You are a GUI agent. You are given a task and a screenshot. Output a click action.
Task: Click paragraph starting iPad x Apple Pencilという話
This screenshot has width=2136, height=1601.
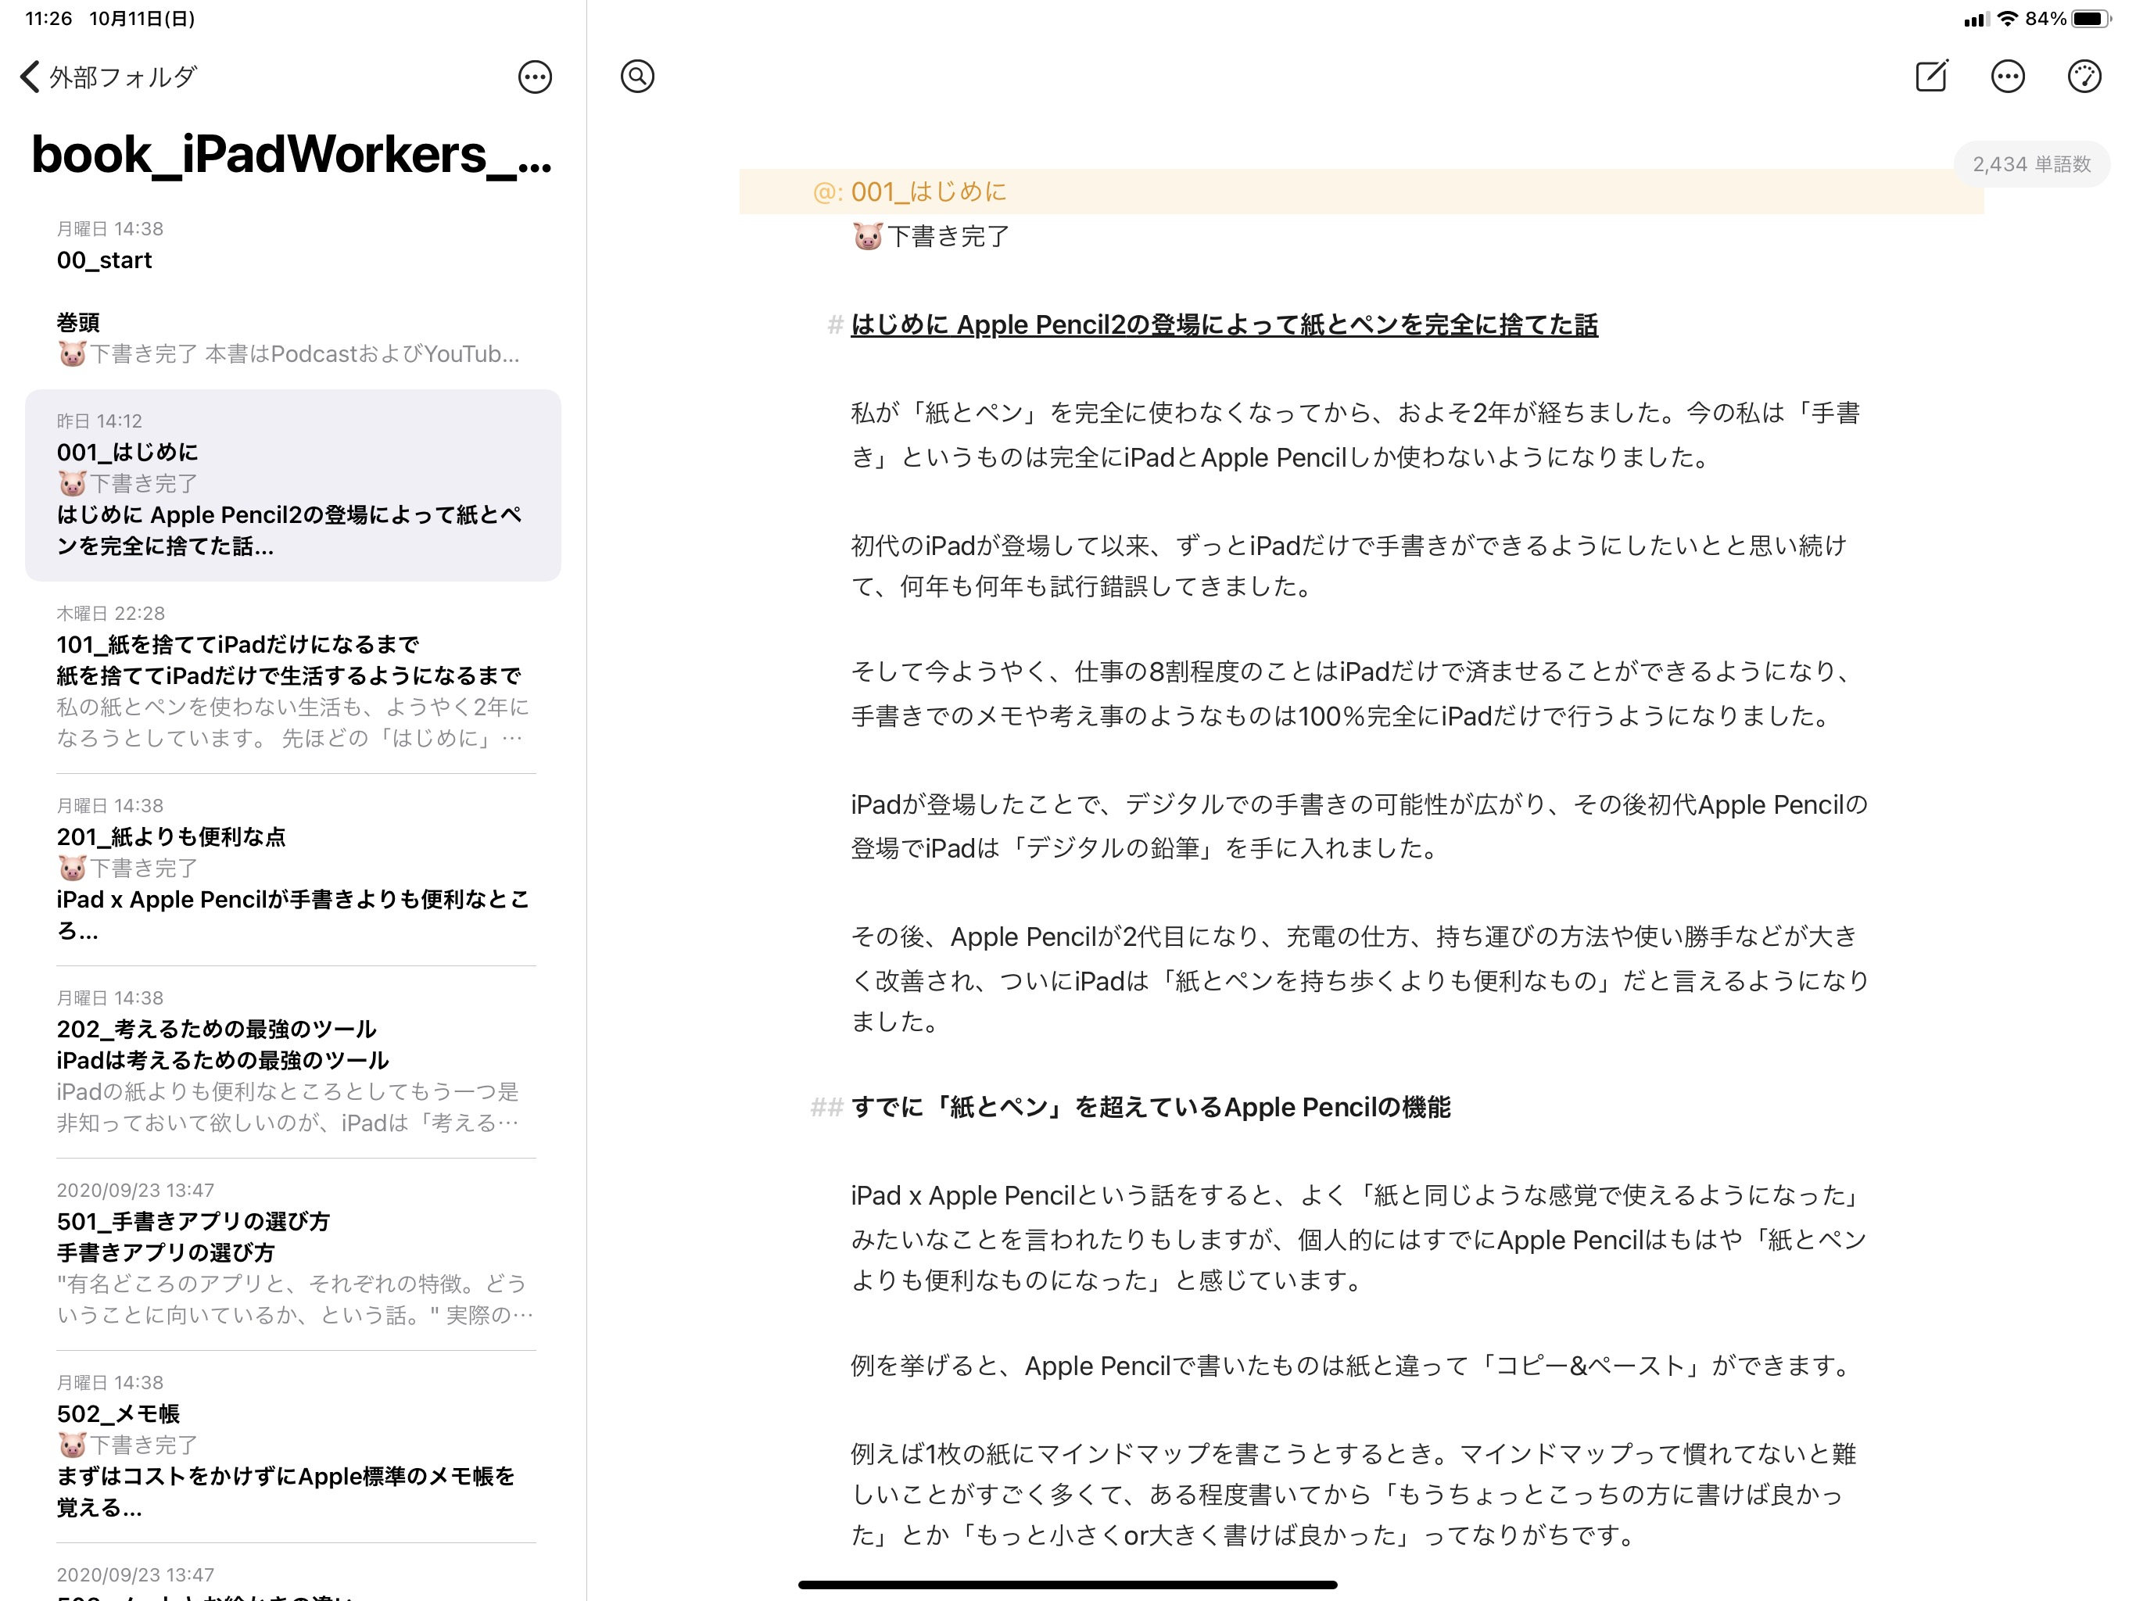point(1360,1239)
